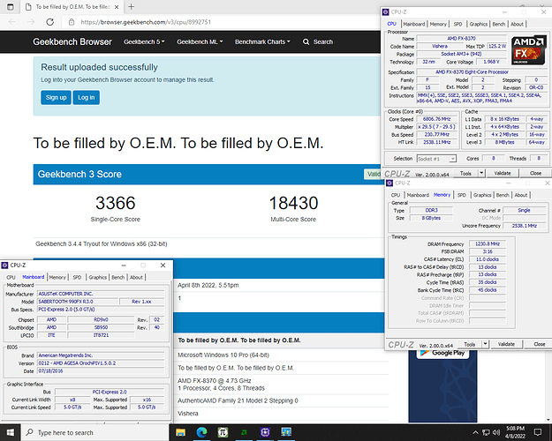
Task: Click the CPU-Z icon in Mainboard window title
Action: click(5, 265)
